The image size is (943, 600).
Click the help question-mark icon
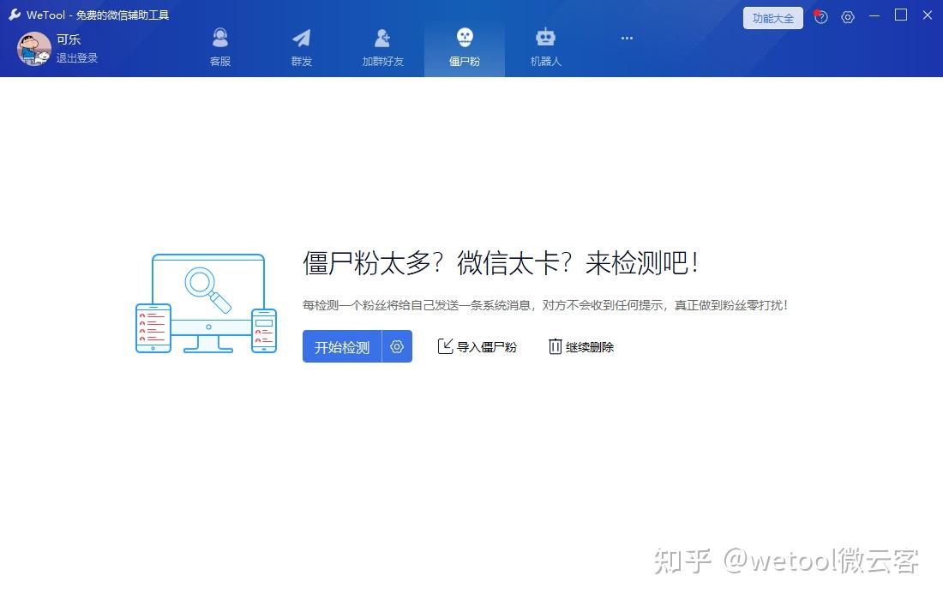tap(820, 16)
